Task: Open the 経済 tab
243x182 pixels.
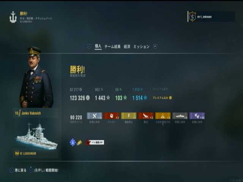Action: pos(127,46)
